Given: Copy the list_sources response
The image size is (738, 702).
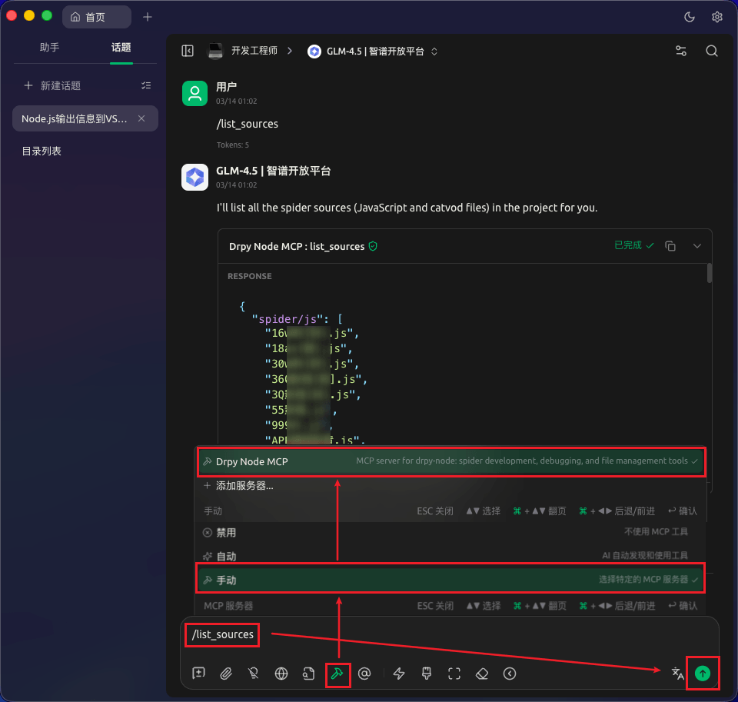Looking at the screenshot, I should 670,246.
